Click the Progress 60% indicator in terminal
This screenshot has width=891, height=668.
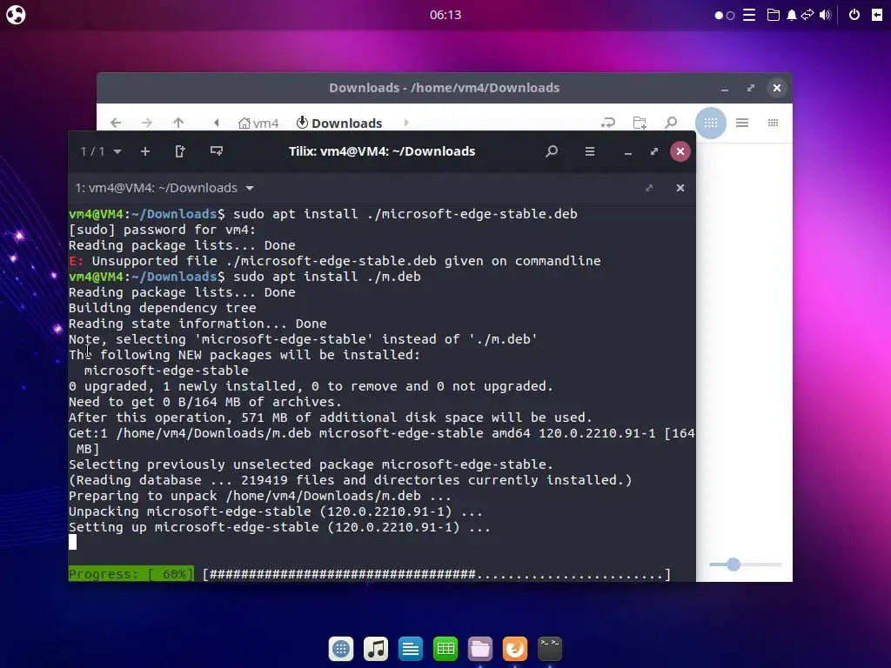131,574
